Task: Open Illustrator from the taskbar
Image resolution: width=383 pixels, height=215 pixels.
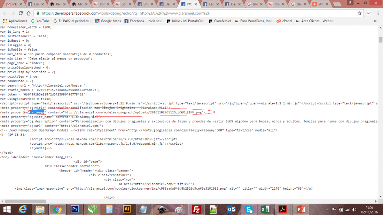Action: tap(127, 209)
